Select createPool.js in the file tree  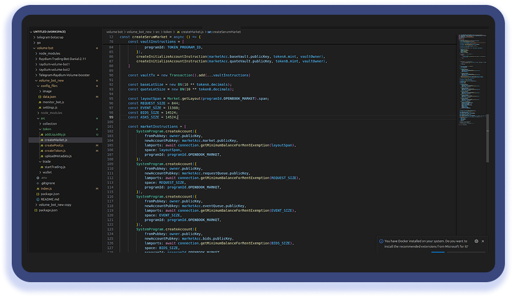(x=54, y=145)
